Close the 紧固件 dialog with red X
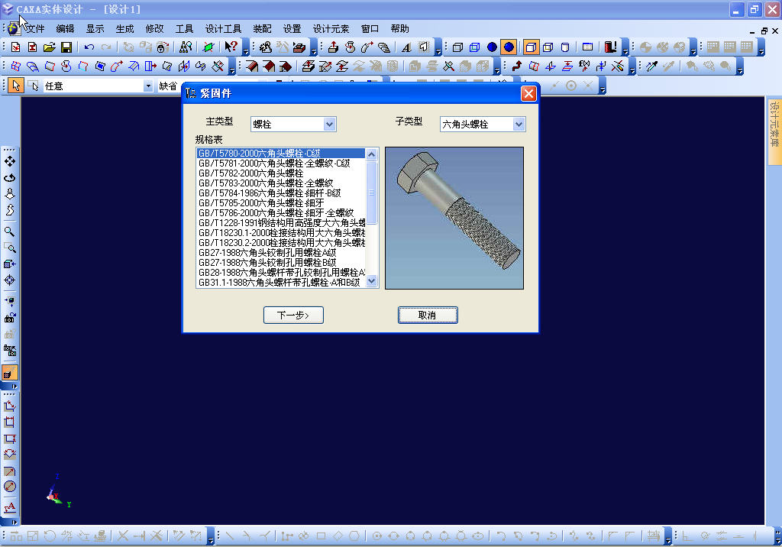Viewport: 782px width, 547px height. click(528, 93)
